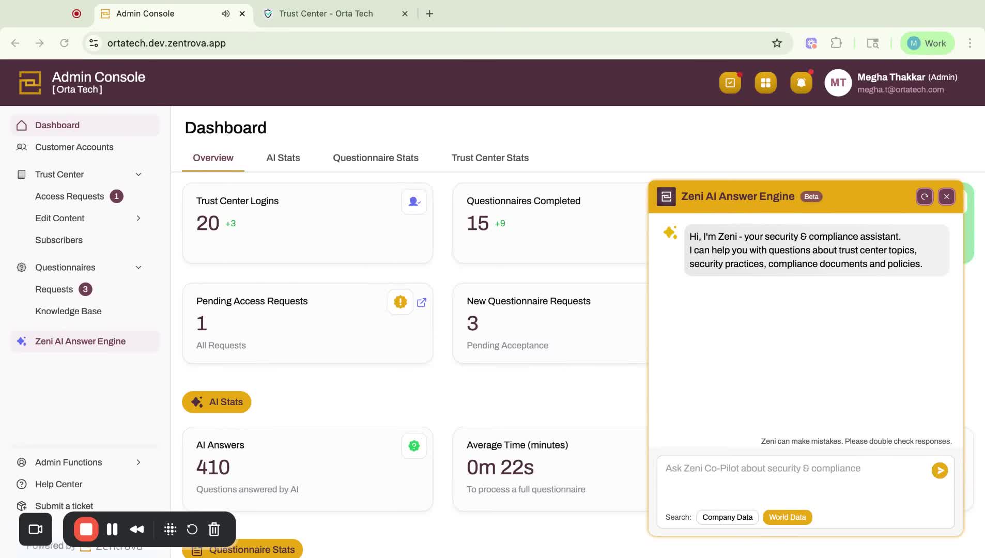Expand the Admin Functions submenu
985x558 pixels.
[x=138, y=462]
